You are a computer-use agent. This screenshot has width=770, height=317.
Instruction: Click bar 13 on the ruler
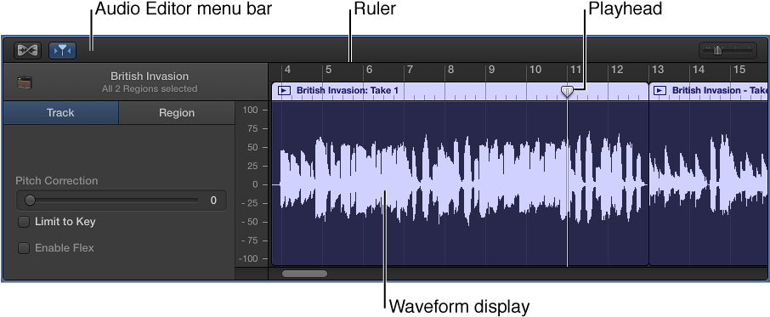coord(658,70)
